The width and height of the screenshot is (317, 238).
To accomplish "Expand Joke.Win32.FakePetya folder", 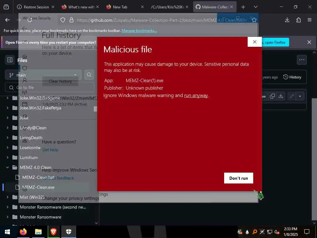I will (x=7, y=108).
